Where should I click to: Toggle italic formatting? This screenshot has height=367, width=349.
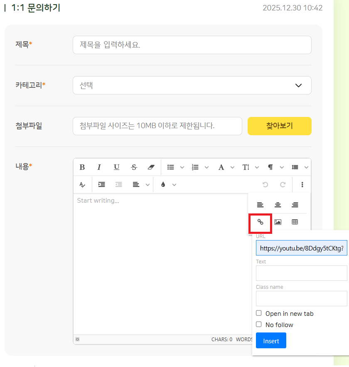(x=99, y=167)
